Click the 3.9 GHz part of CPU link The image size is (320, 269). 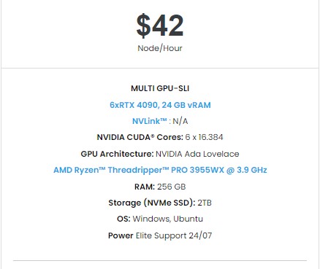coord(252,170)
